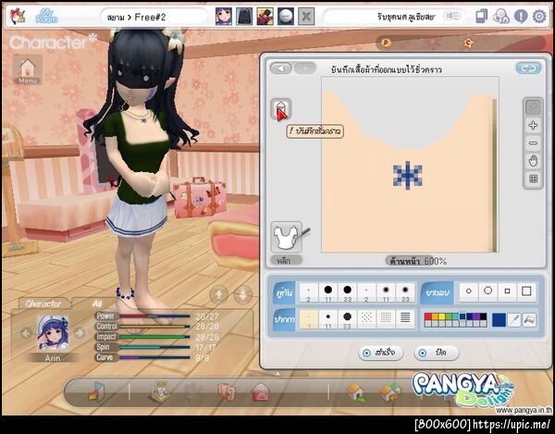The width and height of the screenshot is (555, 434).
Task: Select the pencil draw tool in right toolbar
Action: [533, 107]
